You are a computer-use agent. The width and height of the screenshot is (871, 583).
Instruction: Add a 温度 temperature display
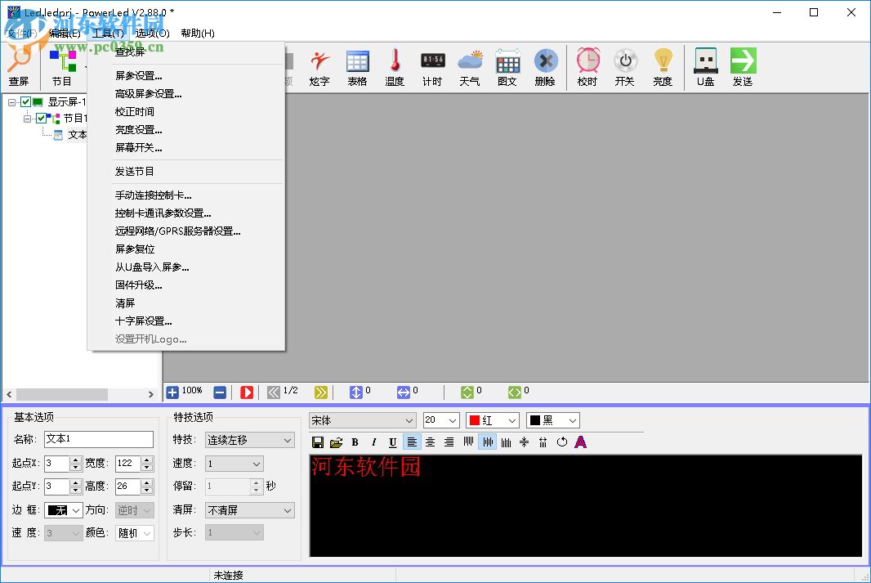395,66
